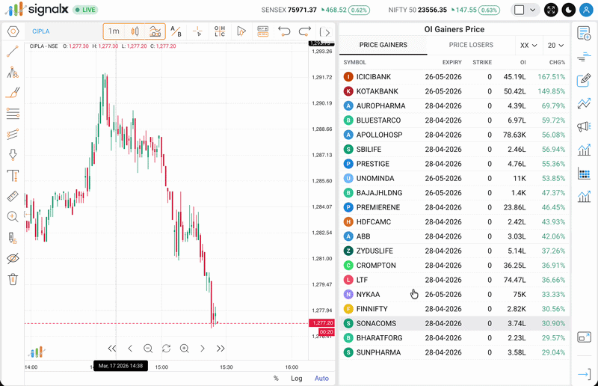
Task: Jump the chart to the earliest bars with the double-left arrow
Action: 111,348
